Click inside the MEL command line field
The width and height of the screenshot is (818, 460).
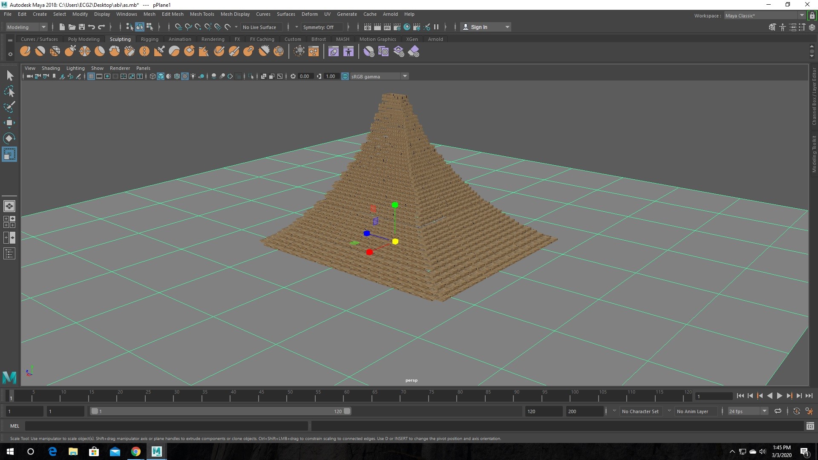166,426
